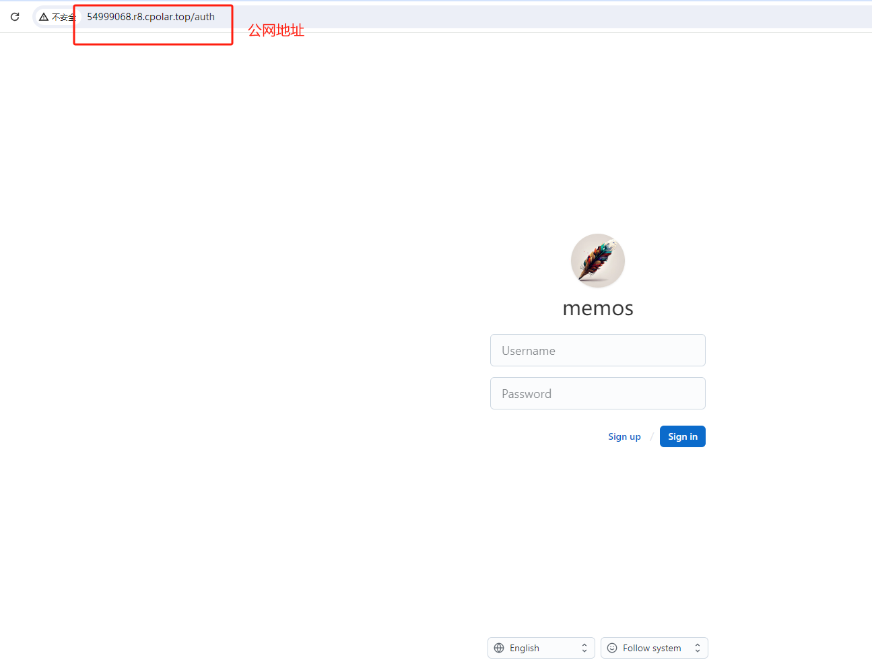Click the memos feather logo
Image resolution: width=872 pixels, height=660 pixels.
(x=598, y=261)
